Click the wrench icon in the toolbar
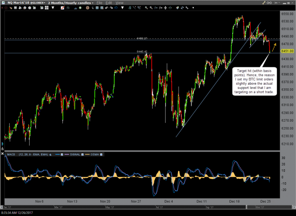The height and width of the screenshot is (216, 296). click(x=187, y=8)
